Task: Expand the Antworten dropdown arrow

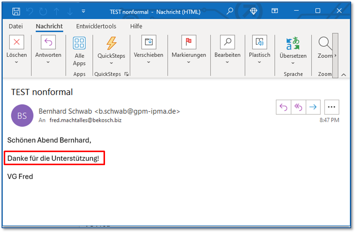Action: tap(48, 62)
